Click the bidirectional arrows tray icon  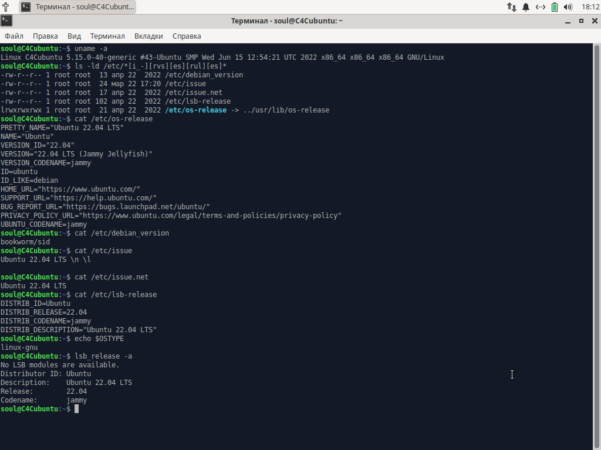(541, 7)
